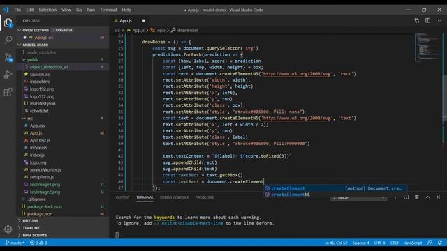
Task: Open the Search view icon
Action: pyautogui.click(x=8, y=40)
